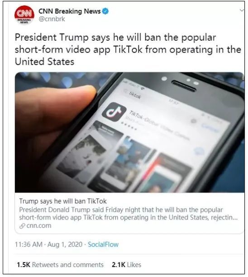Open the CNN Breaking News profile avatar
Image resolution: width=248 pixels, height=277 pixels.
(x=24, y=15)
